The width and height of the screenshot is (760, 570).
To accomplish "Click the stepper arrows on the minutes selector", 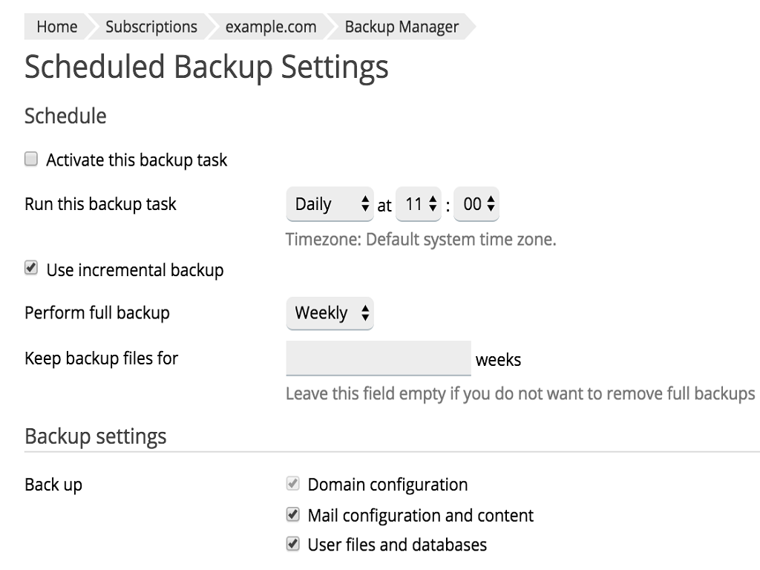I will point(492,204).
